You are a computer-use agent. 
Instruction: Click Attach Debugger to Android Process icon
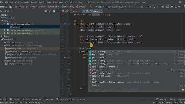pyautogui.click(x=153, y=7)
